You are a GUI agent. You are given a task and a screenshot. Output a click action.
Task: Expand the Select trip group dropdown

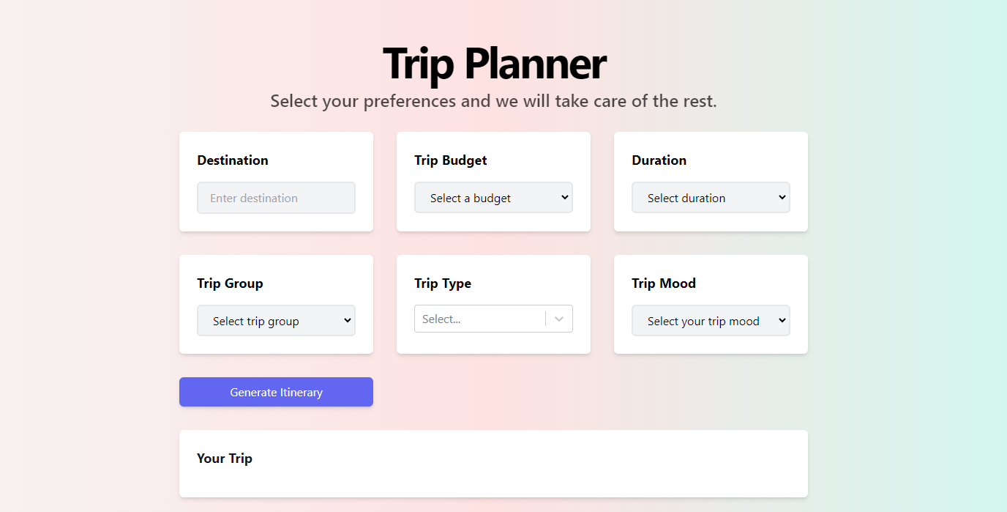pos(276,321)
